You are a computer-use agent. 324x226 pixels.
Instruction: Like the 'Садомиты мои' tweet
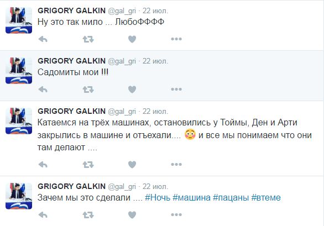click(x=132, y=90)
